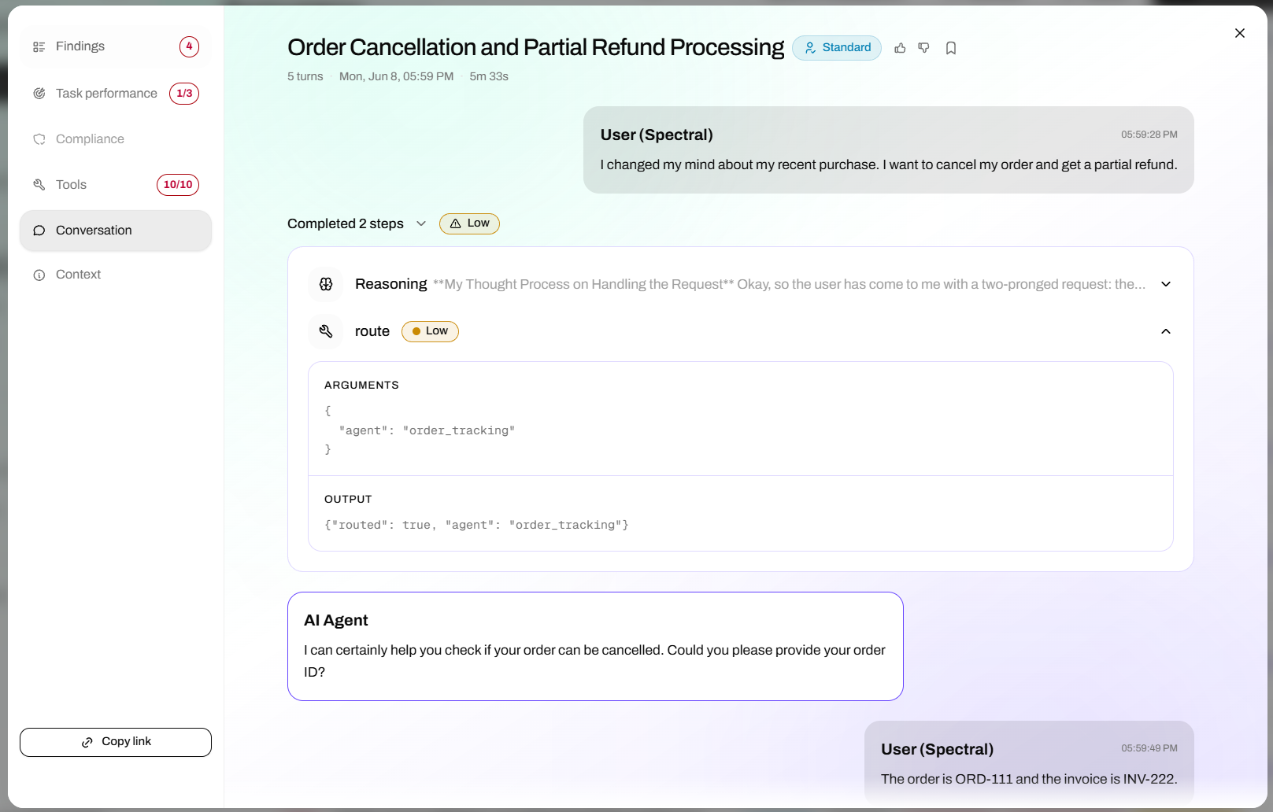Expand the Reasoning step chevron
The width and height of the screenshot is (1273, 812).
pyautogui.click(x=1166, y=284)
